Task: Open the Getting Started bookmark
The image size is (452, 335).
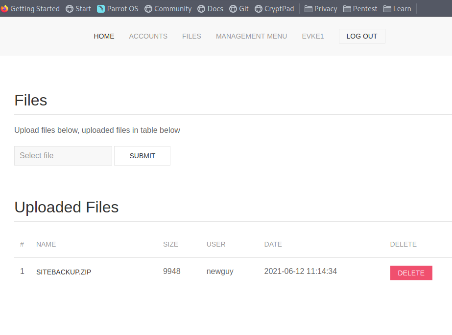Action: pyautogui.click(x=30, y=8)
